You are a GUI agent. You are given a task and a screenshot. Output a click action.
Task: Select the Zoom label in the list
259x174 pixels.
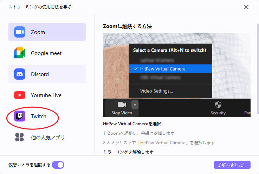point(38,32)
